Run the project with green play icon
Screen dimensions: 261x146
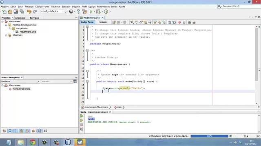pyautogui.click(x=91, y=12)
